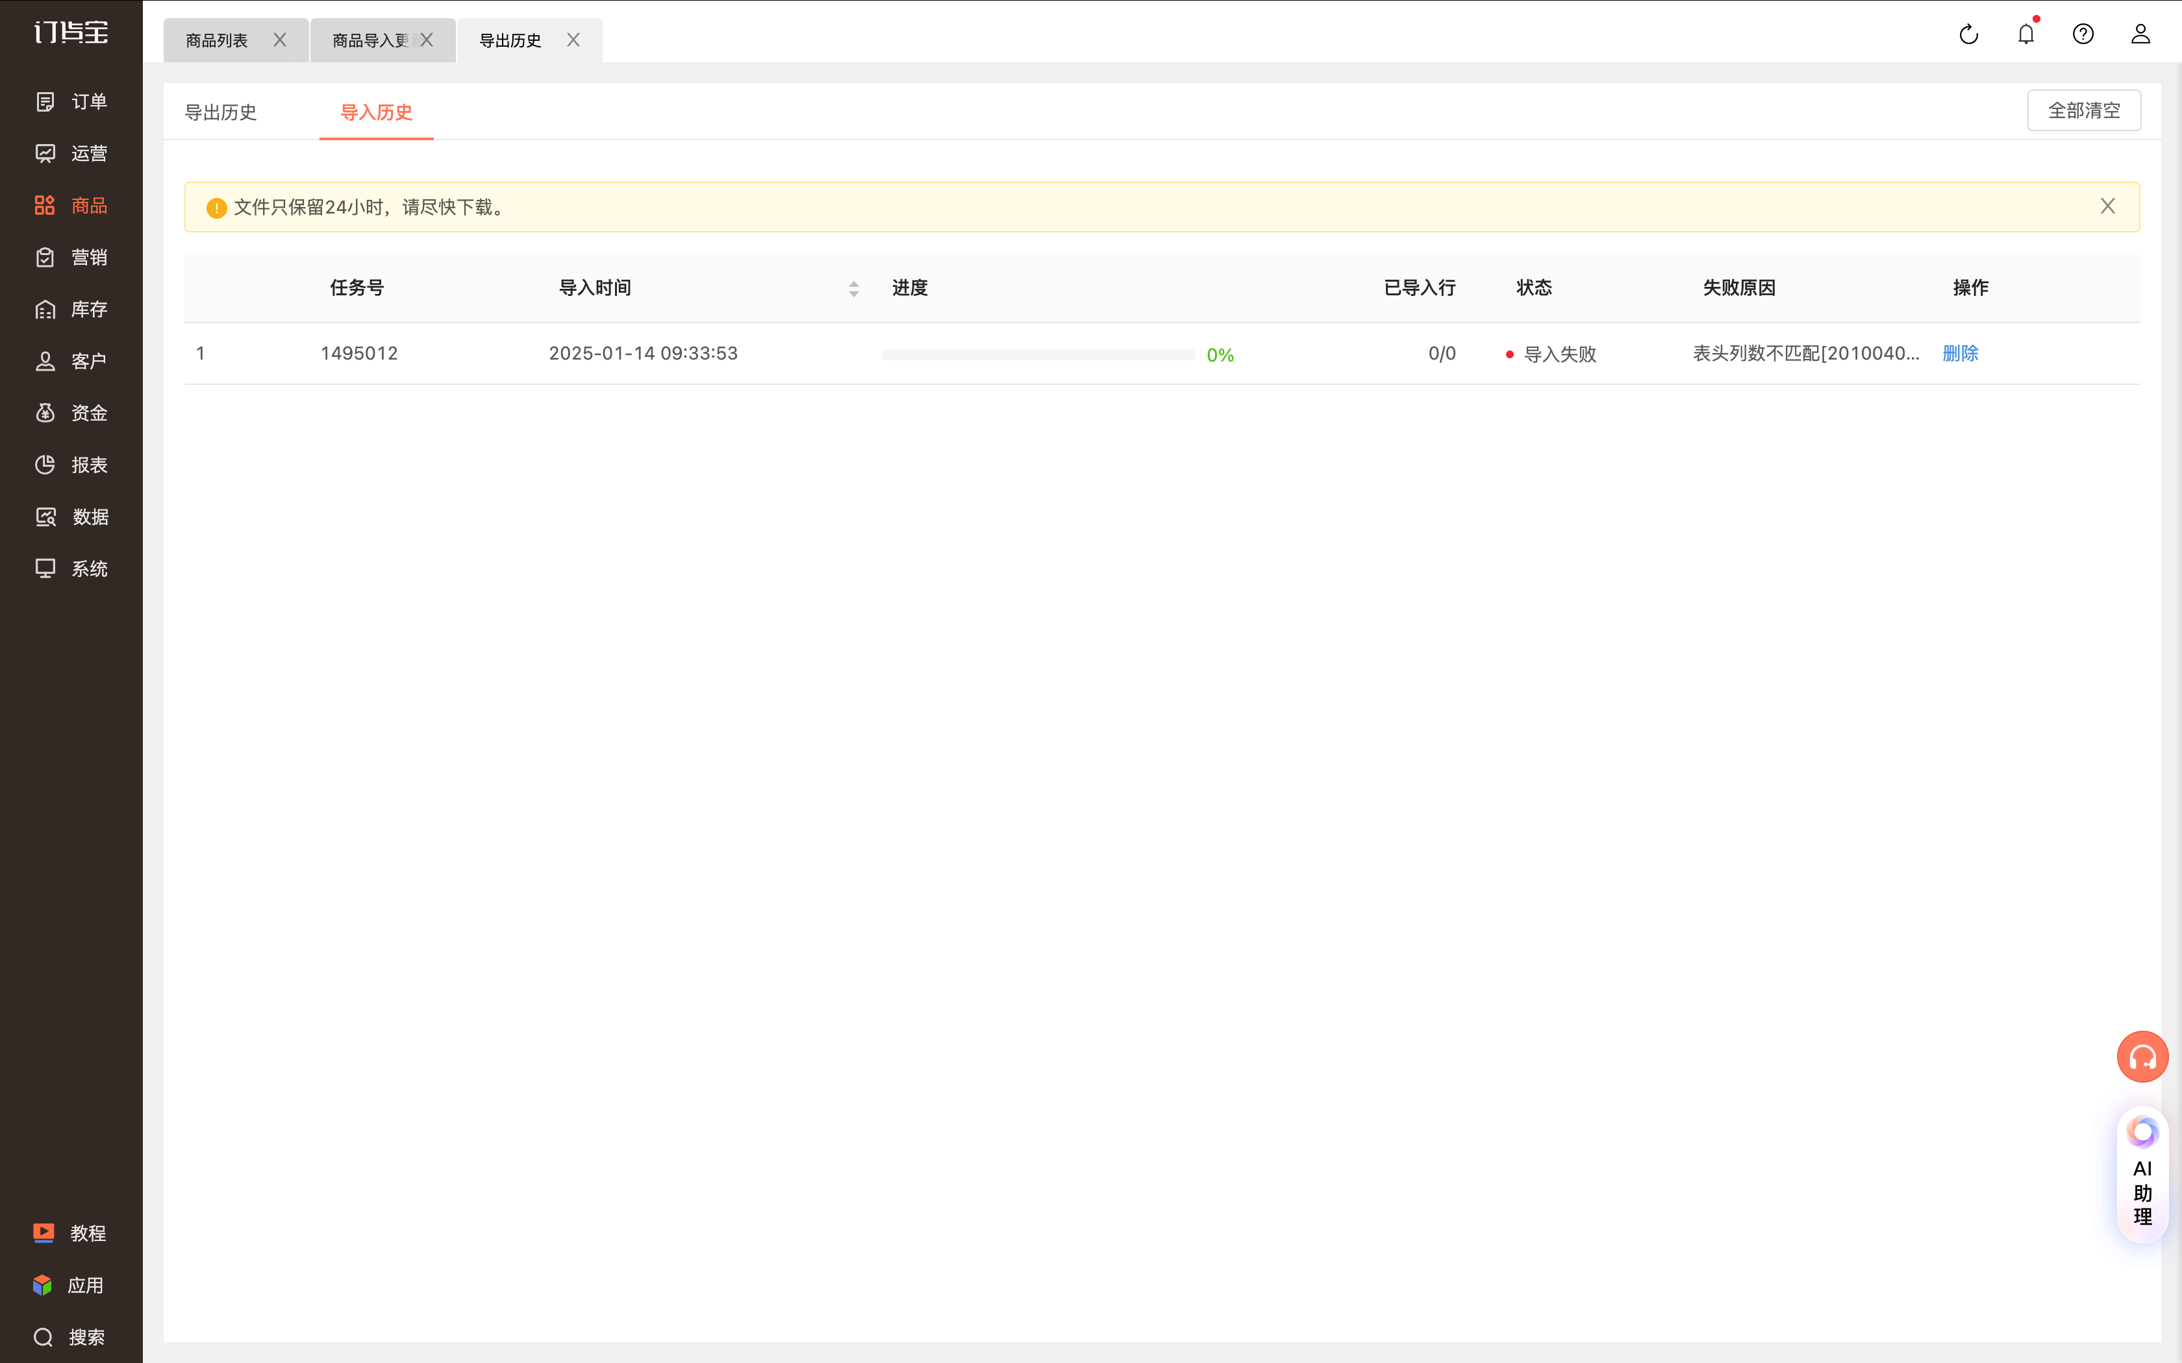Sort by 导入时间 column arrows

(x=854, y=288)
